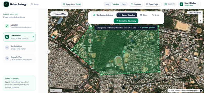Expand the map to full view

click(x=59, y=14)
